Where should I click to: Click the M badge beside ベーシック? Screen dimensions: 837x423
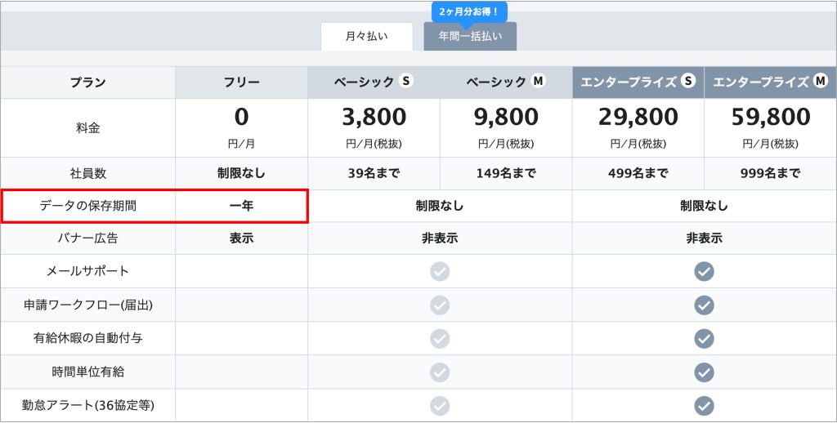[538, 82]
